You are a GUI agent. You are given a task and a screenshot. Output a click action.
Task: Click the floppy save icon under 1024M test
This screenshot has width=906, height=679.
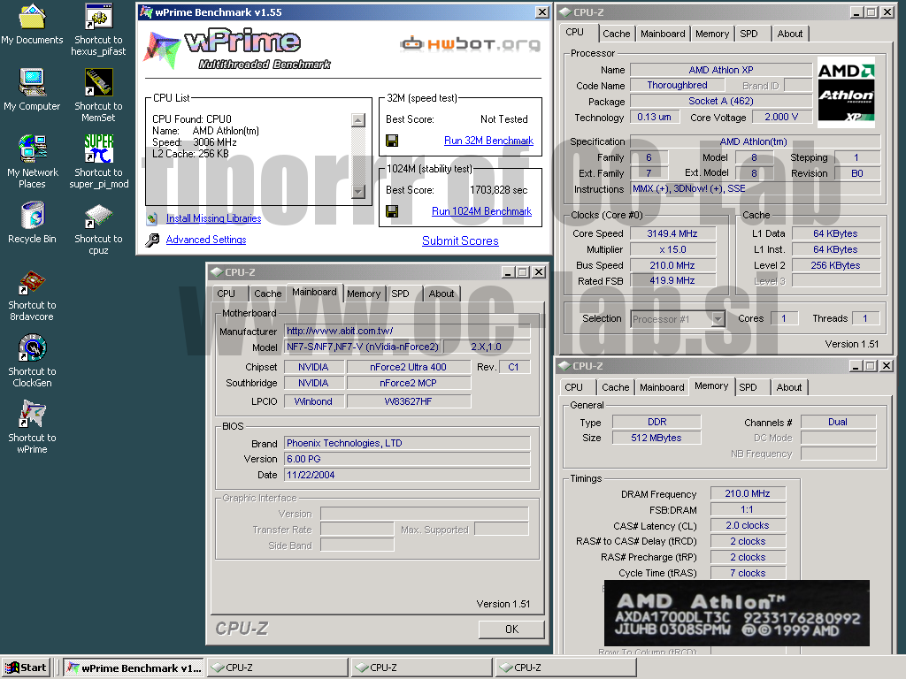pyautogui.click(x=392, y=211)
